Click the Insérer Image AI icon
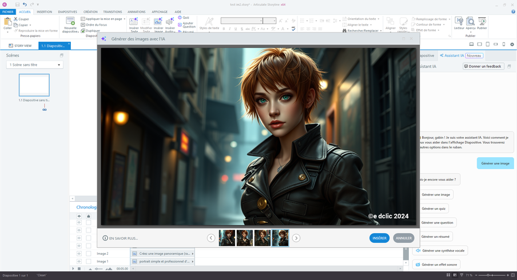The height and width of the screenshot is (280, 517). pos(158,22)
